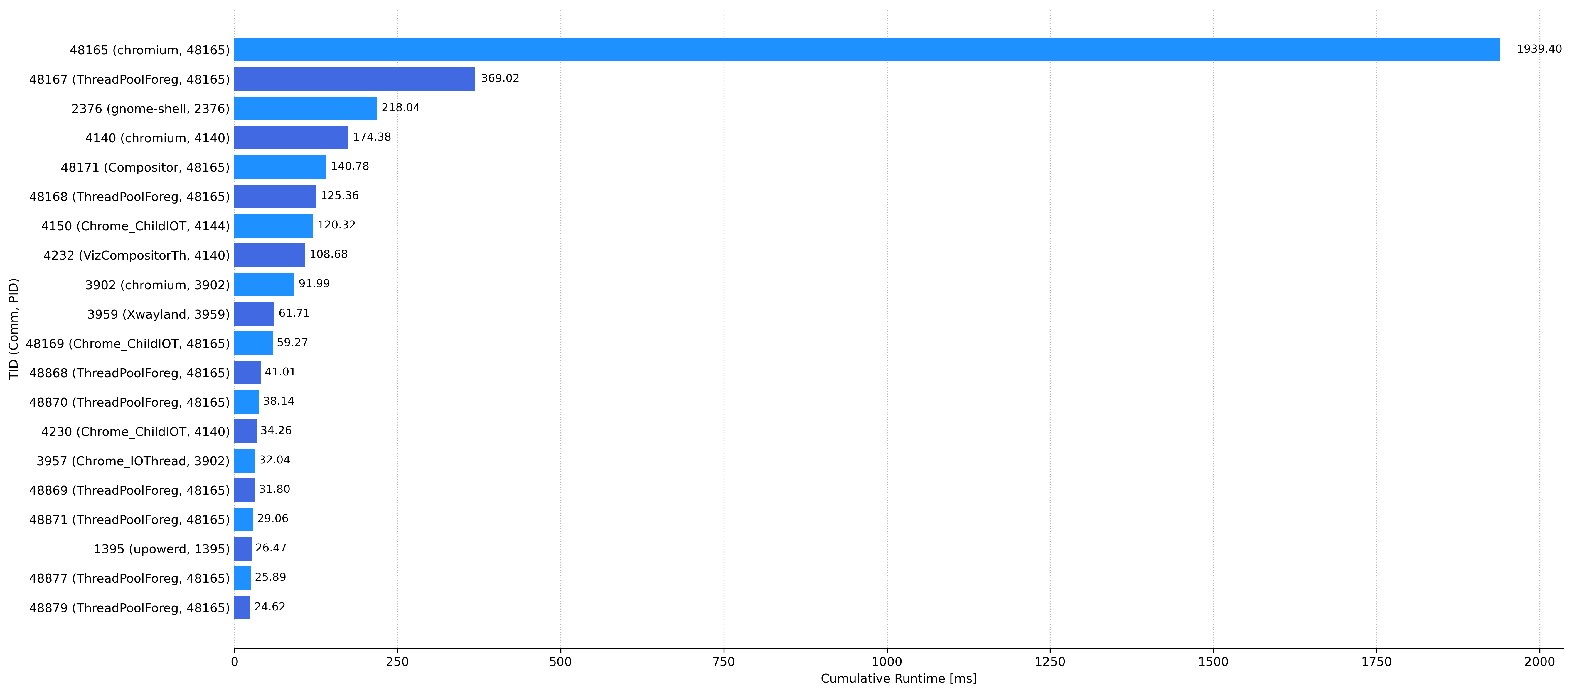Click the 3957 Chrome_IOThread label

(132, 461)
